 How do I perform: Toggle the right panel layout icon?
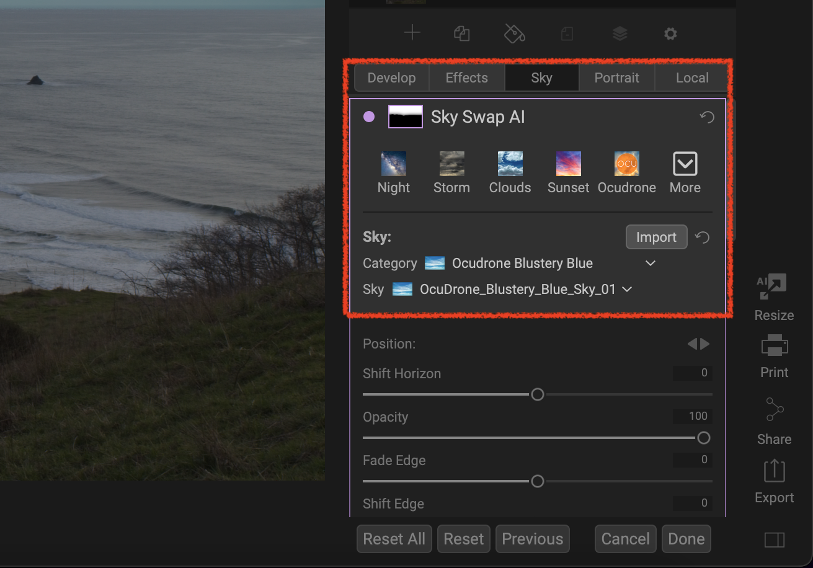774,540
